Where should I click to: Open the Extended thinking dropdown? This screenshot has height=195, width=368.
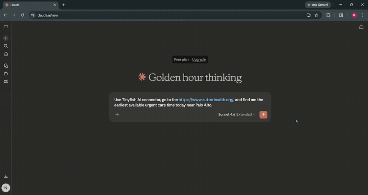(x=246, y=114)
